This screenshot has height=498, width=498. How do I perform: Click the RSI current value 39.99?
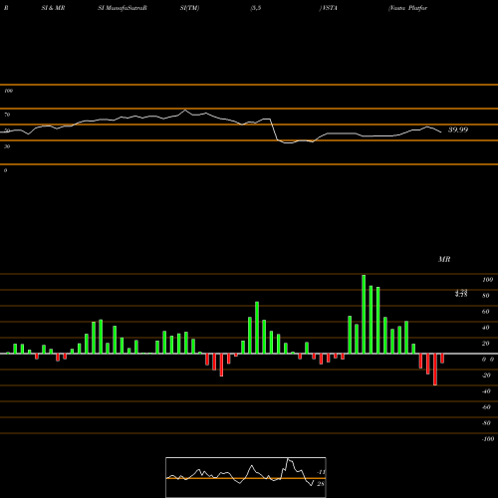(x=458, y=129)
